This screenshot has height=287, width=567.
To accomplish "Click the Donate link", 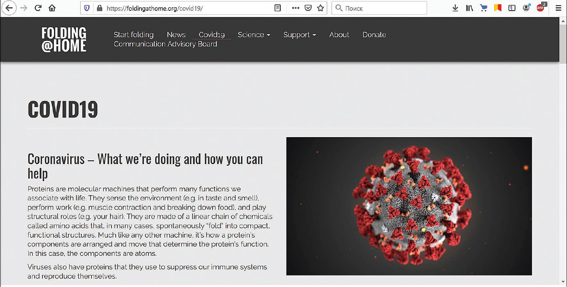I will point(374,35).
